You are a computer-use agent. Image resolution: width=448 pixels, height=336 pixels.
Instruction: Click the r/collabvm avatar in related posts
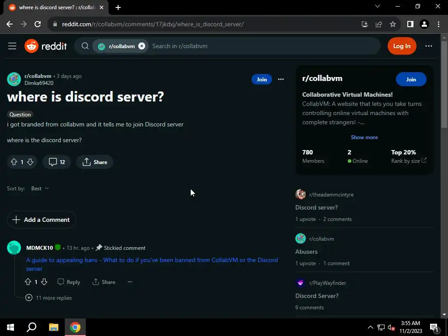[x=301, y=238]
